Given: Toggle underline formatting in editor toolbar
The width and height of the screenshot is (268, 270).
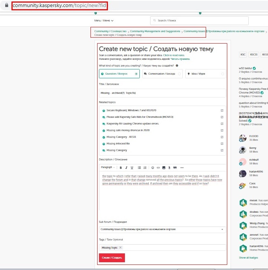Looking at the screenshot, I should pos(132,168).
